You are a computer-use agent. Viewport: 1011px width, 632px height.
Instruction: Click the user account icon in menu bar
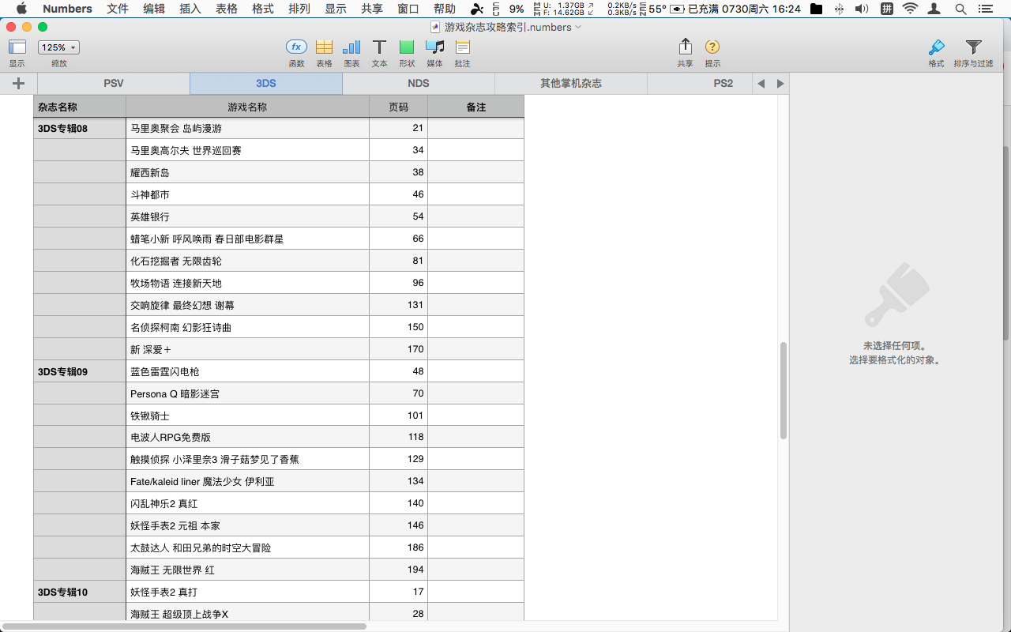pyautogui.click(x=935, y=9)
